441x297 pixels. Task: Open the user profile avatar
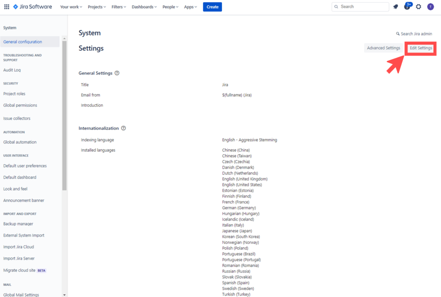pyautogui.click(x=430, y=7)
